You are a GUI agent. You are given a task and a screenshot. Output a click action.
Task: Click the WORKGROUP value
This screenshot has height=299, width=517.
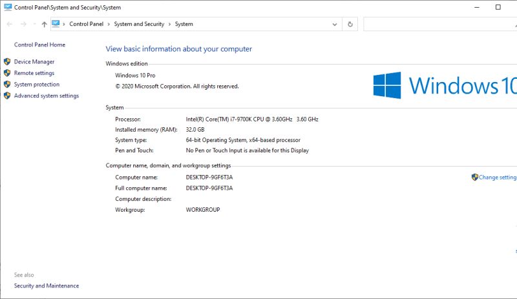point(203,210)
